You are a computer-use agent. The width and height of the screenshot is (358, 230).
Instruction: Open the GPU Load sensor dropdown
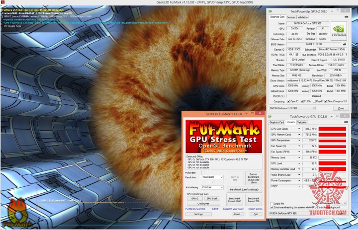[299, 163]
